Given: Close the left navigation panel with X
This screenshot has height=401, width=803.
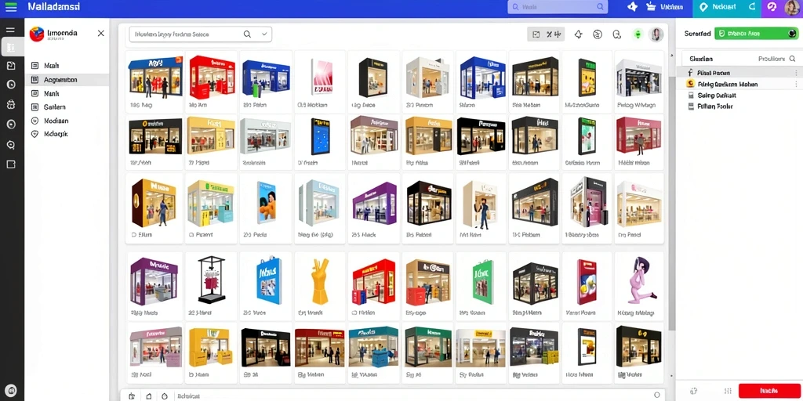Looking at the screenshot, I should (x=101, y=33).
